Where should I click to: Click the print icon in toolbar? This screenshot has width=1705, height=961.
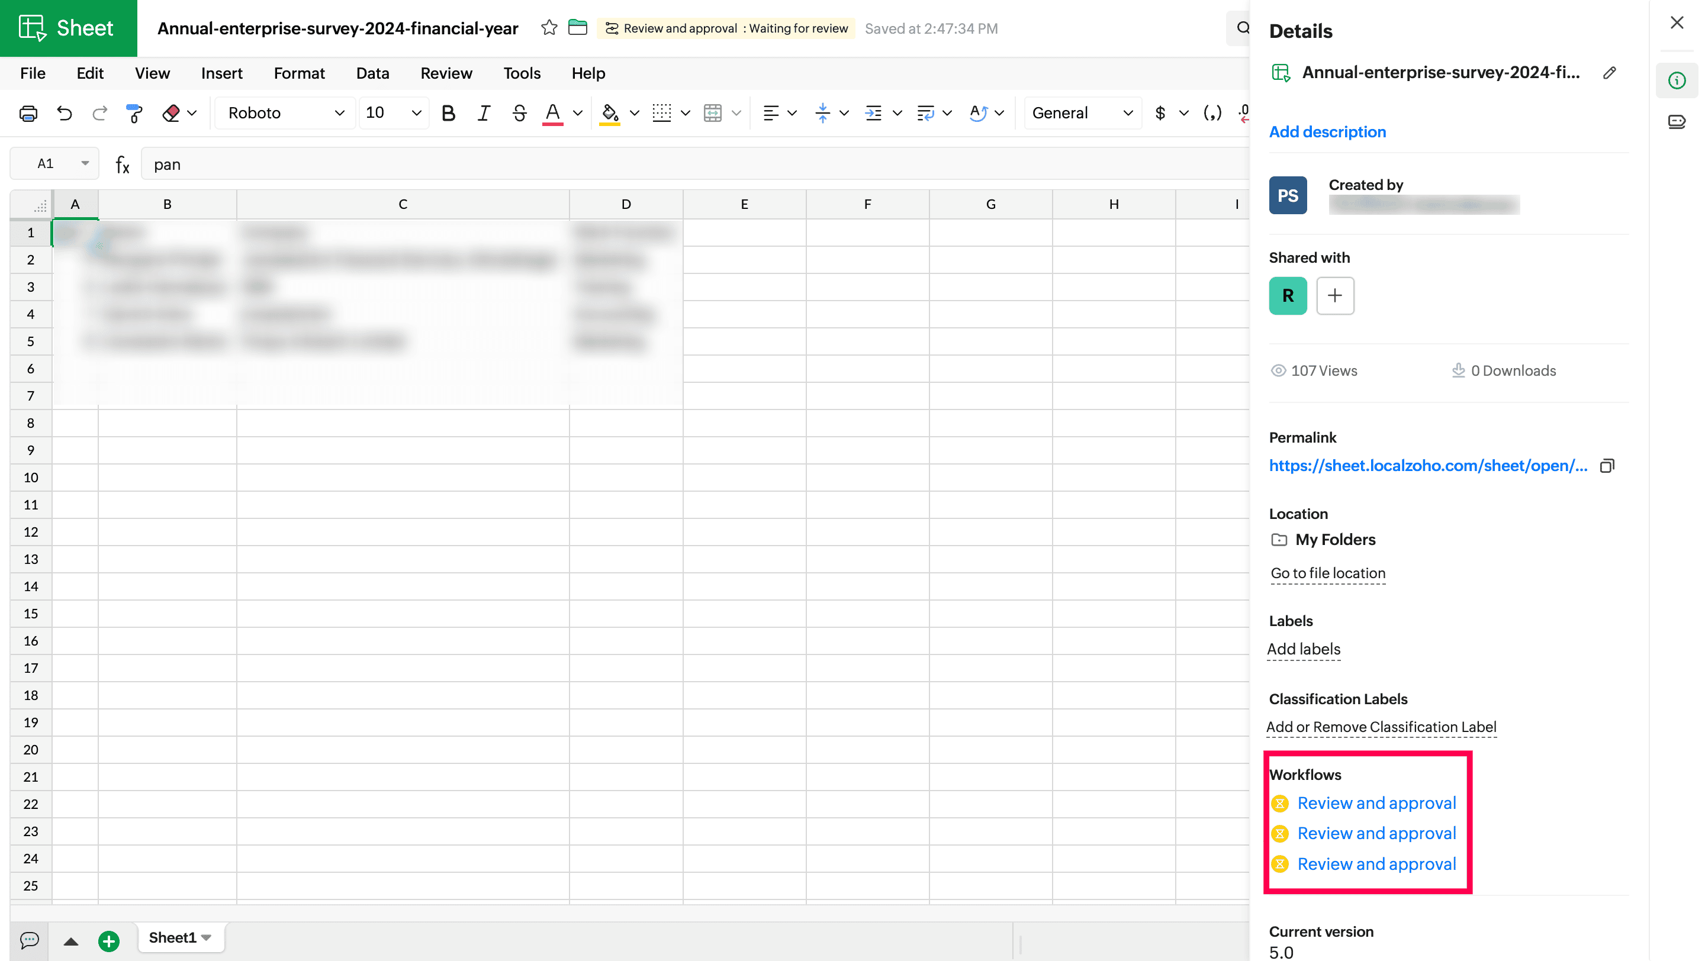click(x=28, y=113)
